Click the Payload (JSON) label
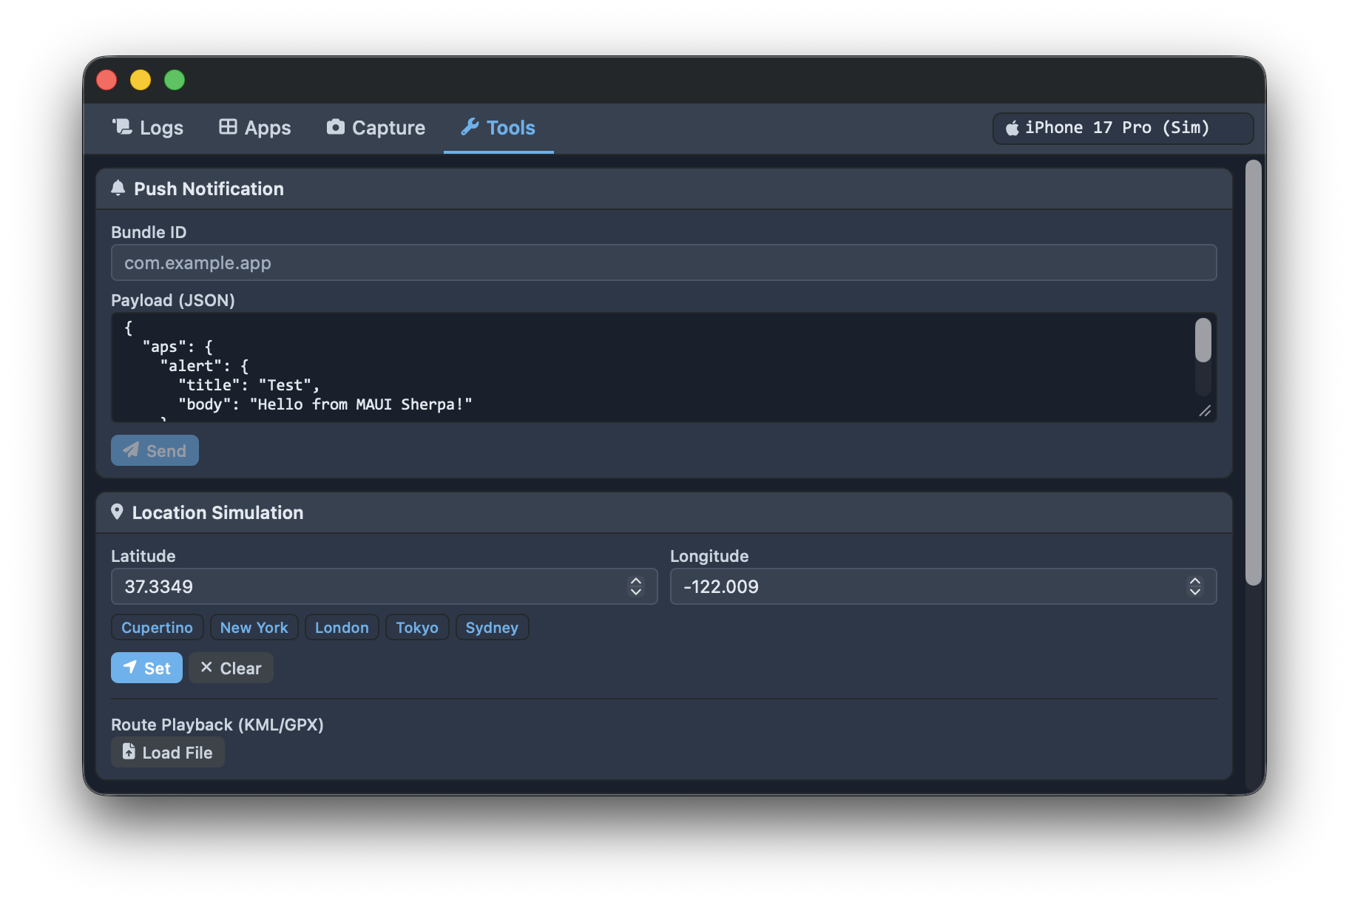1349x905 pixels. (x=173, y=300)
